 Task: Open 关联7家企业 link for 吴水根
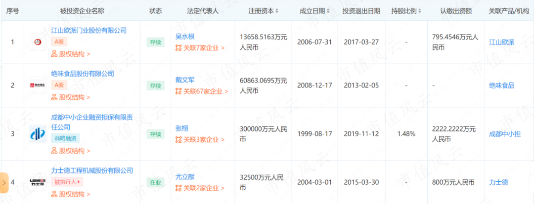[x=200, y=48]
